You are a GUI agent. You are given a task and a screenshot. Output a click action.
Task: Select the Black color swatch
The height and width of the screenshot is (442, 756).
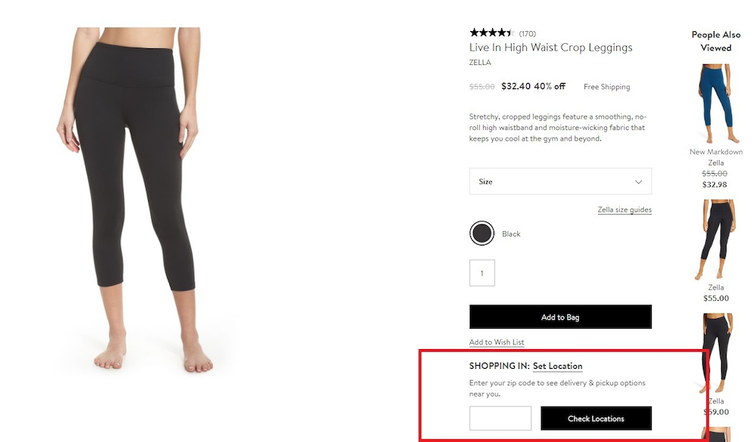pyautogui.click(x=482, y=233)
